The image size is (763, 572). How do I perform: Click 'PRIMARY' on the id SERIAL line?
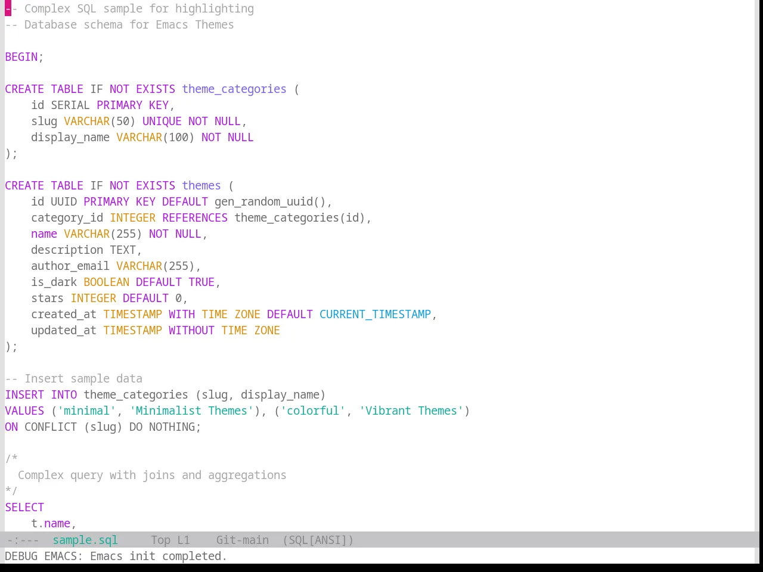pos(119,105)
